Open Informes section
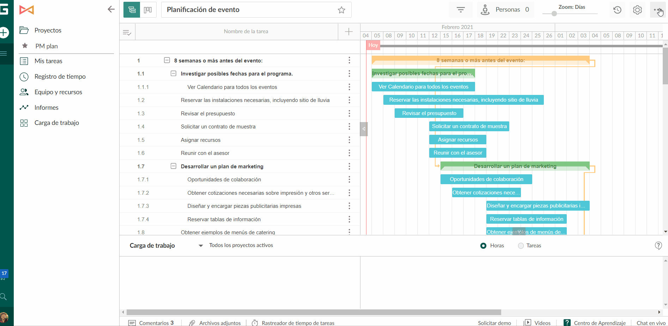The width and height of the screenshot is (668, 326). [x=47, y=108]
